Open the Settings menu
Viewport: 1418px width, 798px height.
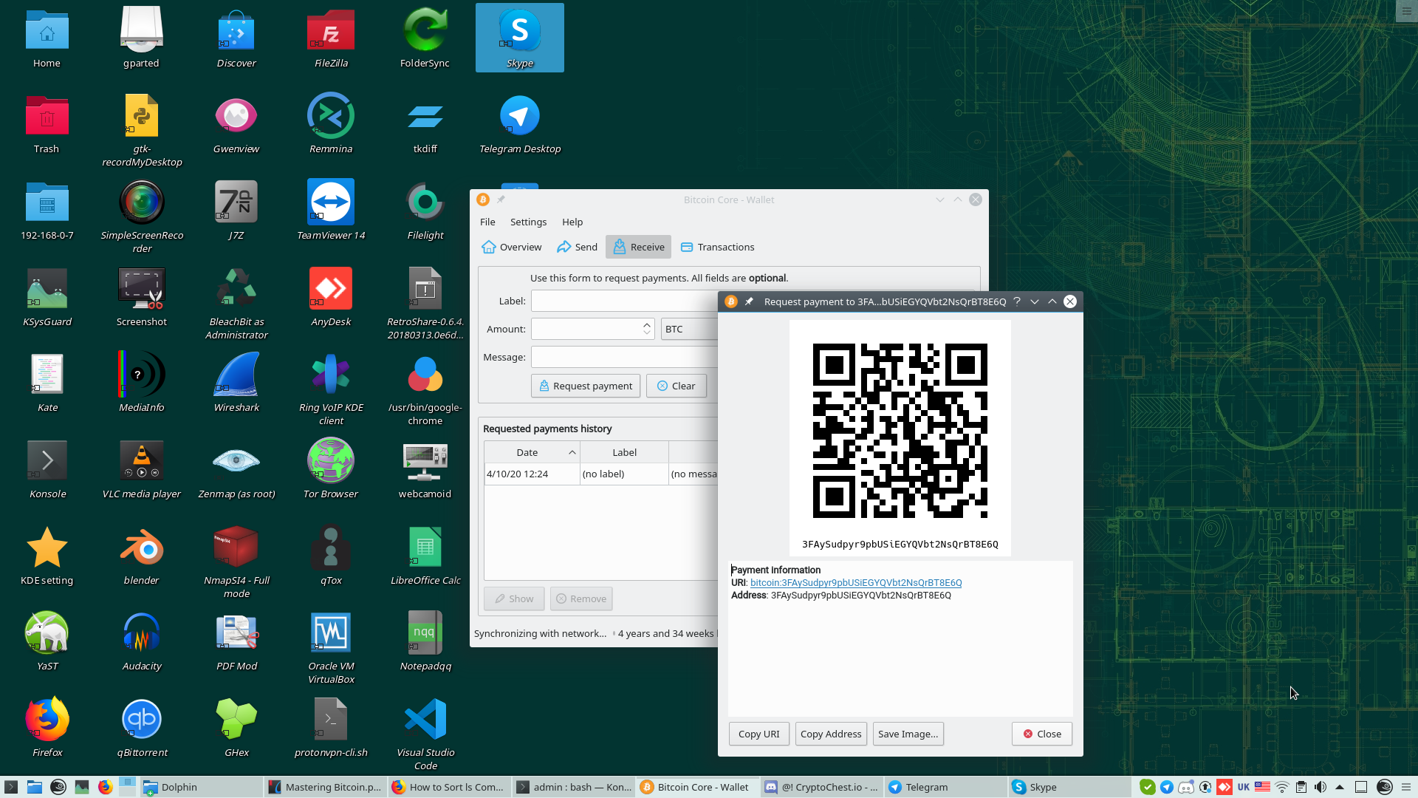click(528, 222)
